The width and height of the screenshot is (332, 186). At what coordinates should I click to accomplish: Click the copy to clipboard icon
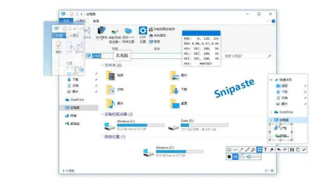click(298, 150)
